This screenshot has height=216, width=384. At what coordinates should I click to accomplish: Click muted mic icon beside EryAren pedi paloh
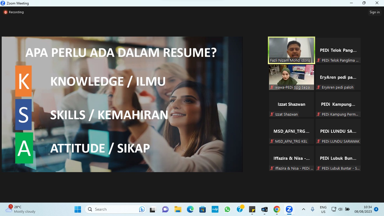[319, 87]
